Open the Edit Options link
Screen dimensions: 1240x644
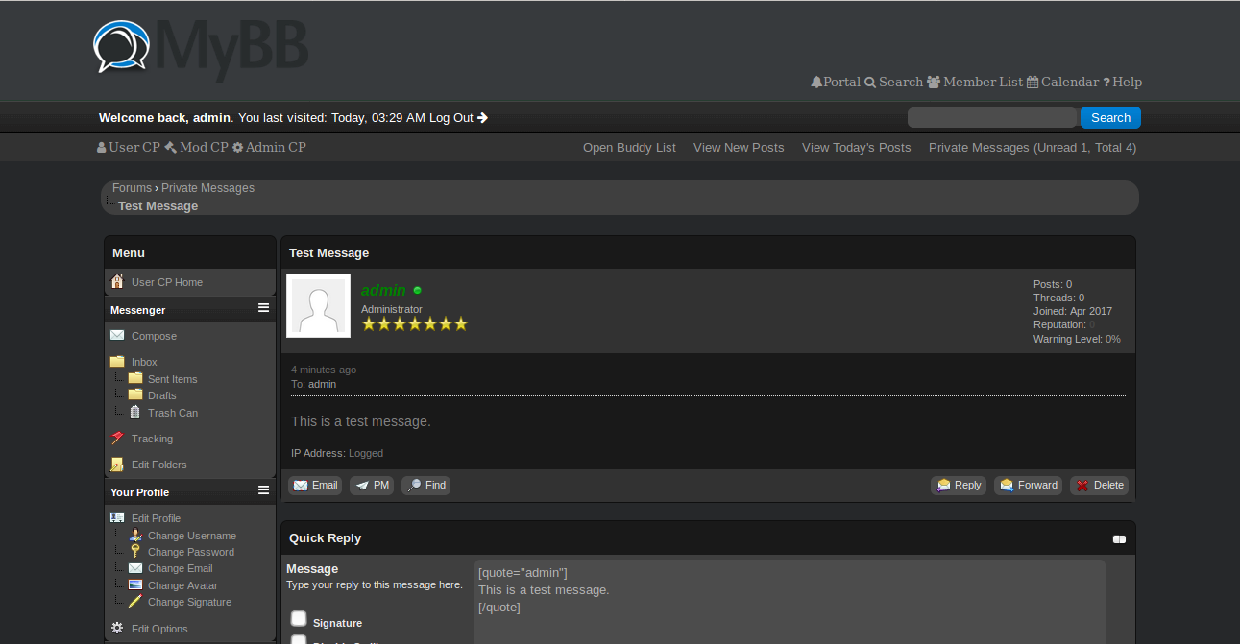(159, 629)
